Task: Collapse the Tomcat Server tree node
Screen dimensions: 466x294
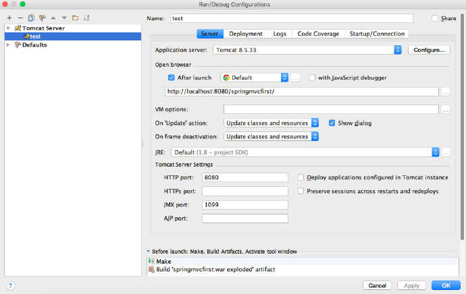Action: point(8,28)
